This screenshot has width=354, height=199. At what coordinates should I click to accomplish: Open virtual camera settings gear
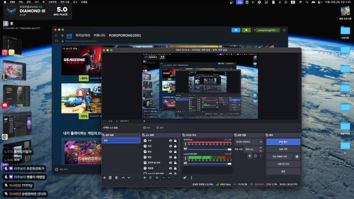297,157
